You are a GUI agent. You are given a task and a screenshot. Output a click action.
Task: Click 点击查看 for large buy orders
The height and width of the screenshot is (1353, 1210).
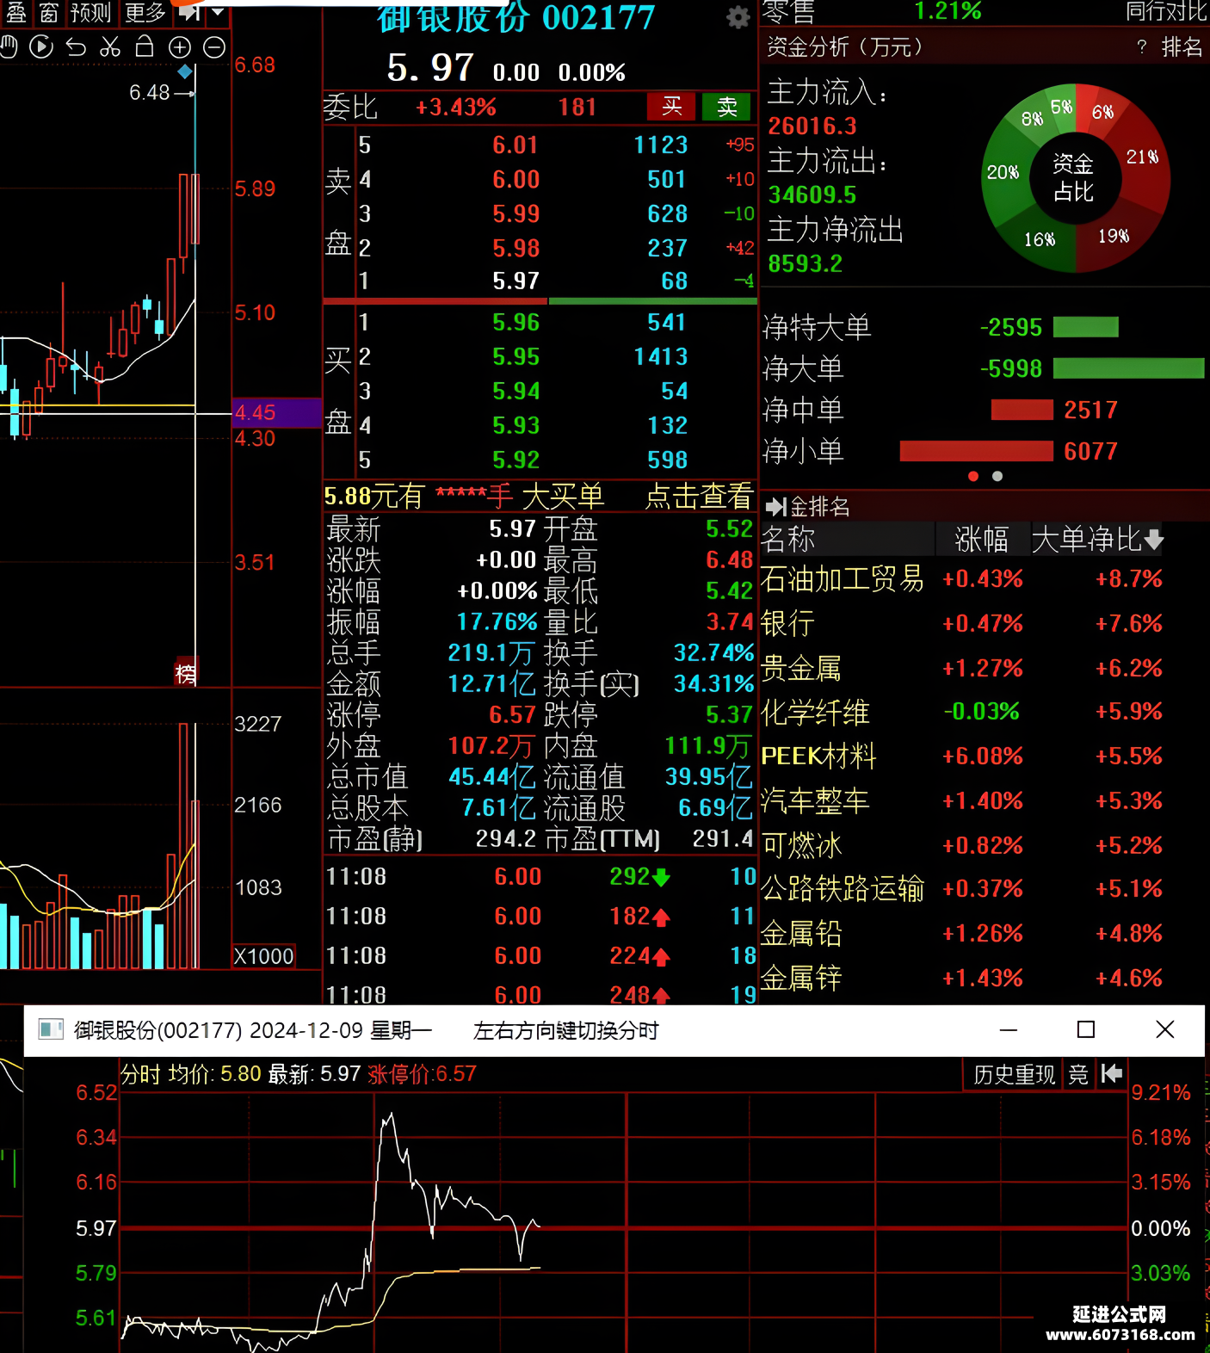point(698,497)
